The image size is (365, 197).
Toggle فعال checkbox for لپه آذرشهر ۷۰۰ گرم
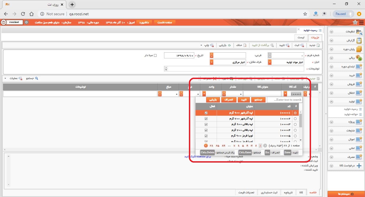point(206,119)
